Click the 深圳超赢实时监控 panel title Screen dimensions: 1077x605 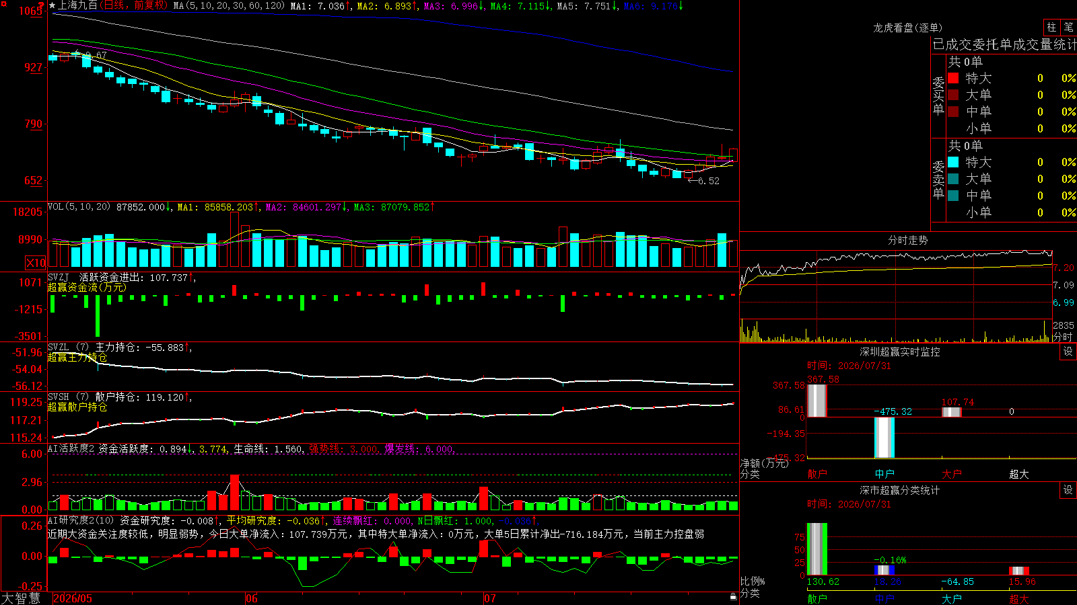coord(900,352)
